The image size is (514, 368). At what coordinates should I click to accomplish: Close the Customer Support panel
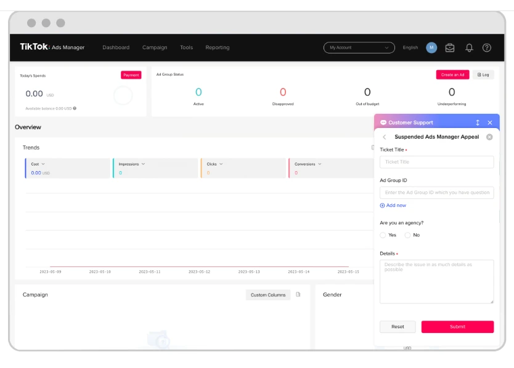(490, 122)
